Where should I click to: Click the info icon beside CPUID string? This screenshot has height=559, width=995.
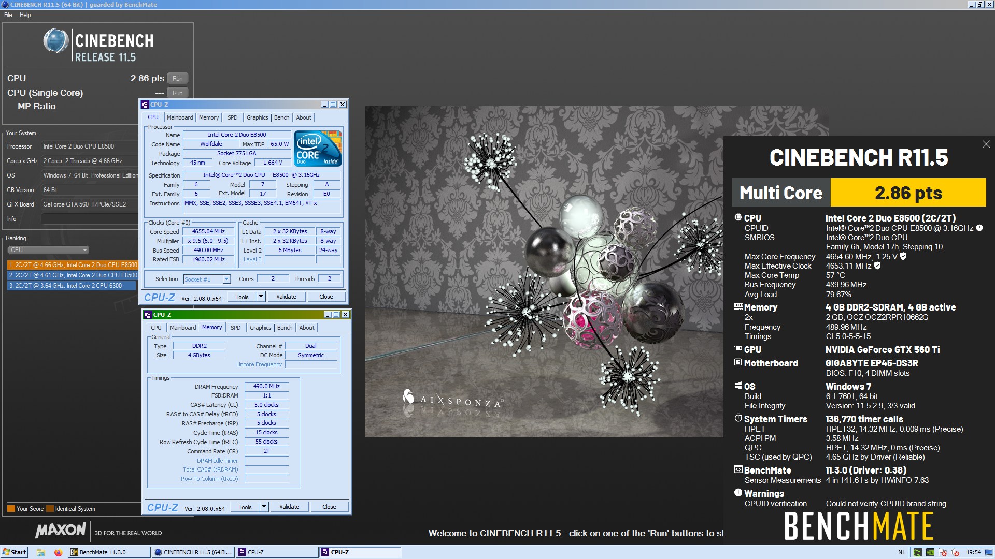coord(979,228)
